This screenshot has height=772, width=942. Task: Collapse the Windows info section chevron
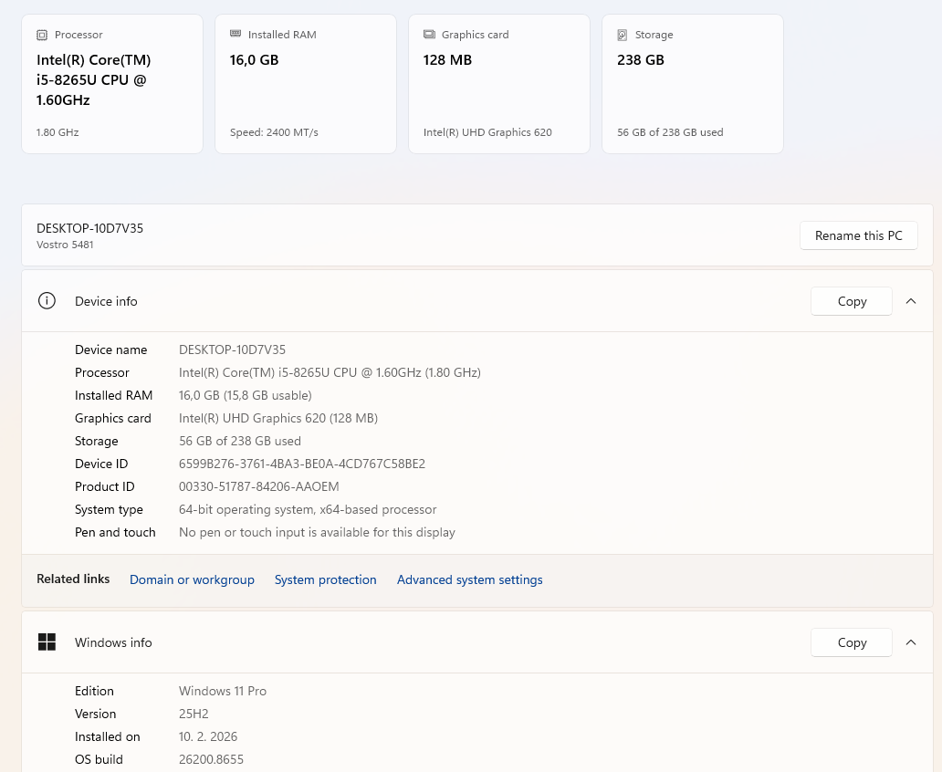(x=911, y=642)
